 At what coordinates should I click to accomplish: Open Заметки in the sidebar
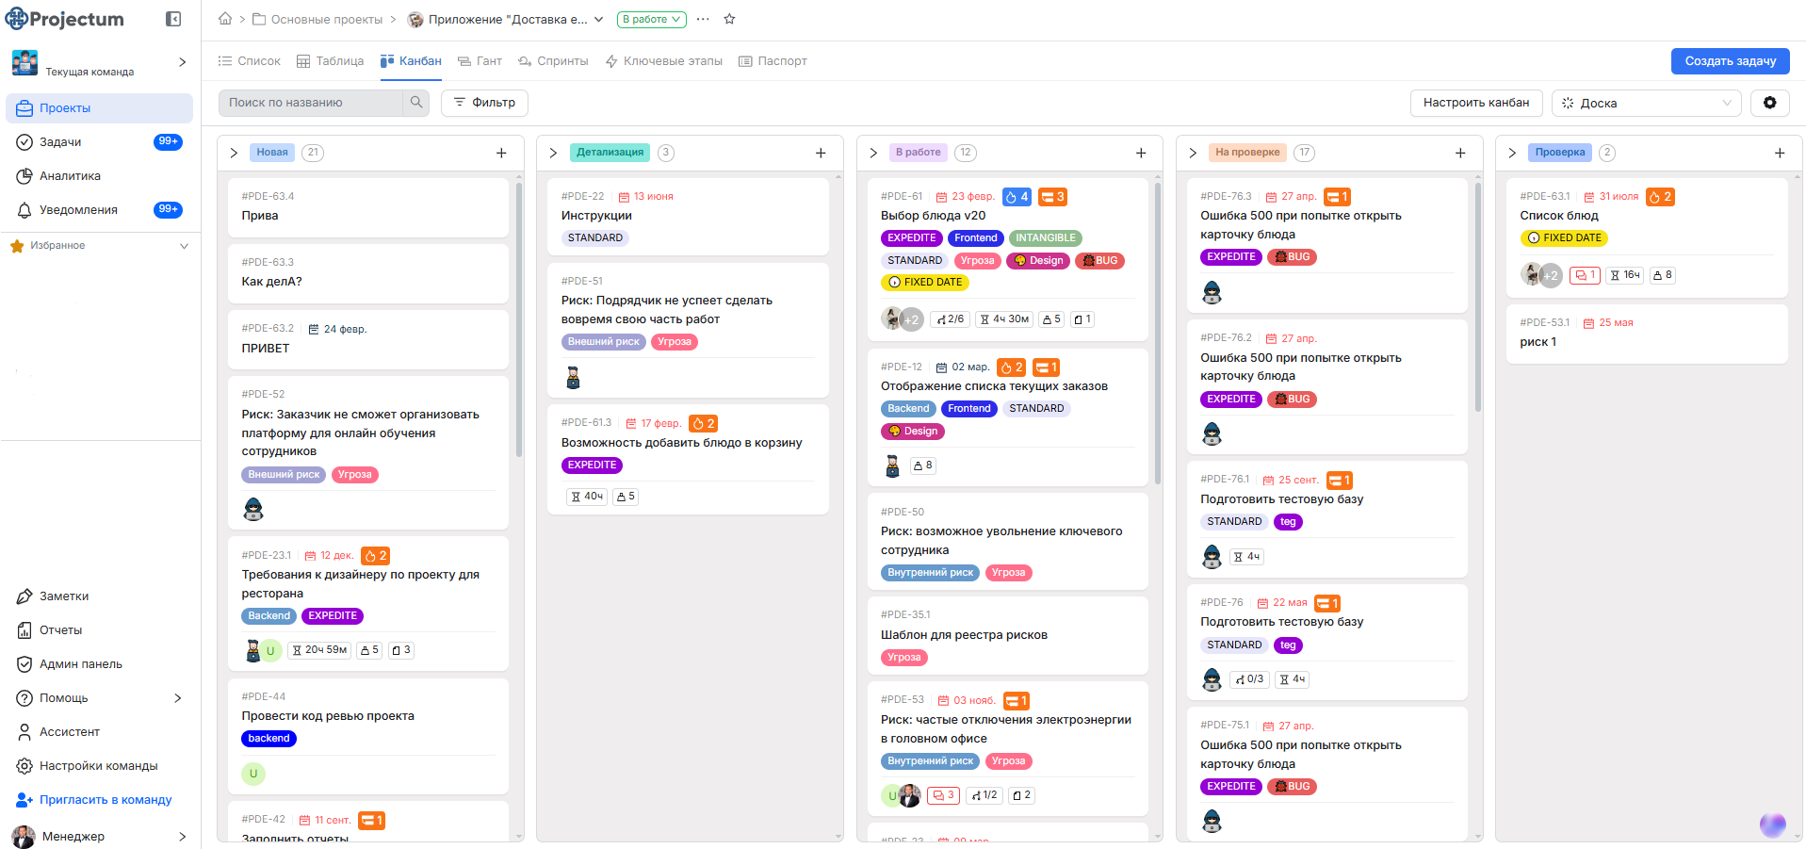[x=65, y=596]
